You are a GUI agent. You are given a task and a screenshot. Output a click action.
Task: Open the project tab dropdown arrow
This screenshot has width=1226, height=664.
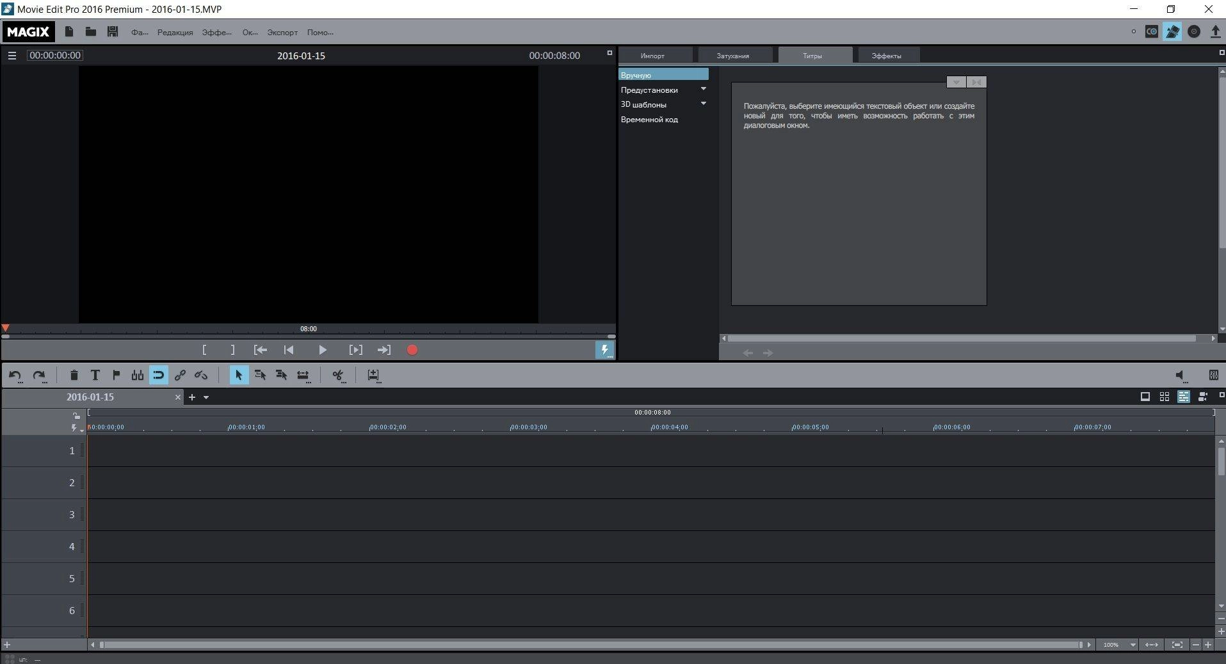coord(206,397)
